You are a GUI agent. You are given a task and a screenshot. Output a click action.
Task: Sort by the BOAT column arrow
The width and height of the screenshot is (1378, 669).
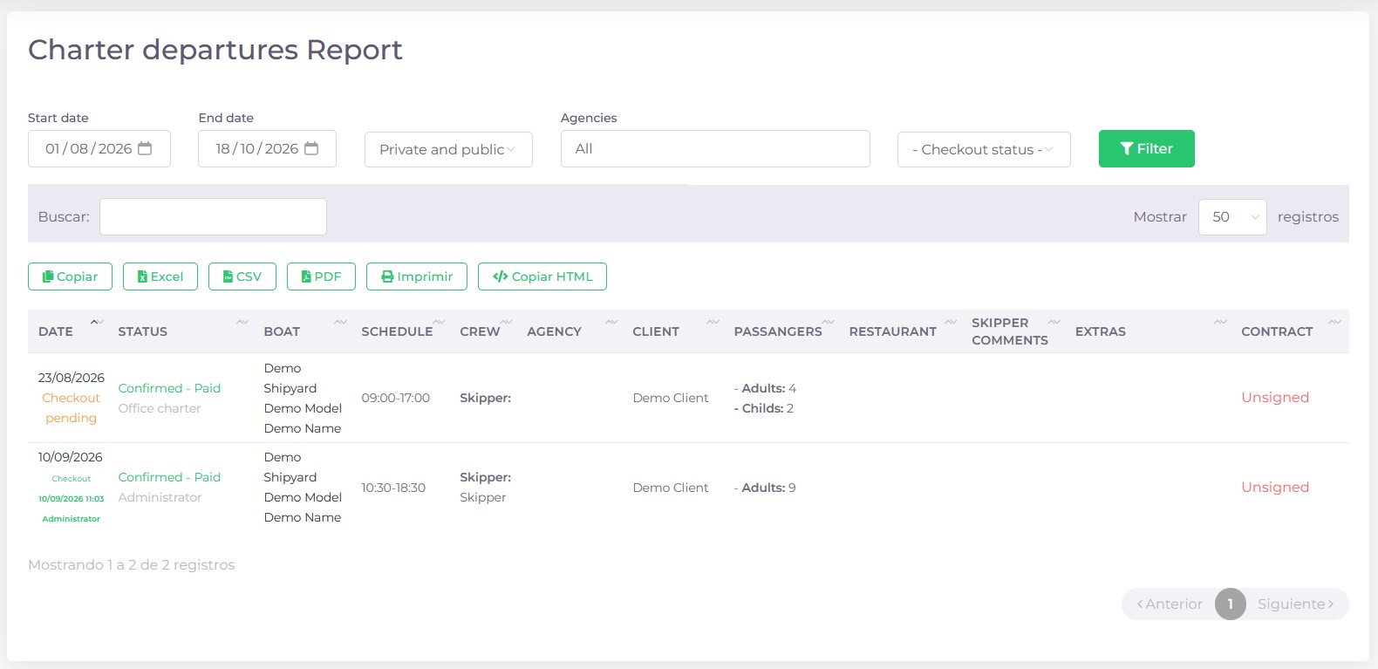[340, 322]
